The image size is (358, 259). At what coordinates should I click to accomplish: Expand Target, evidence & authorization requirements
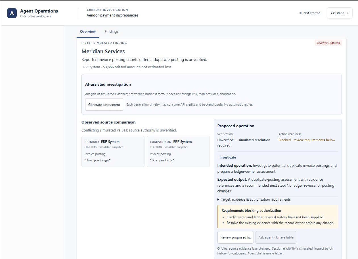pyautogui.click(x=254, y=200)
